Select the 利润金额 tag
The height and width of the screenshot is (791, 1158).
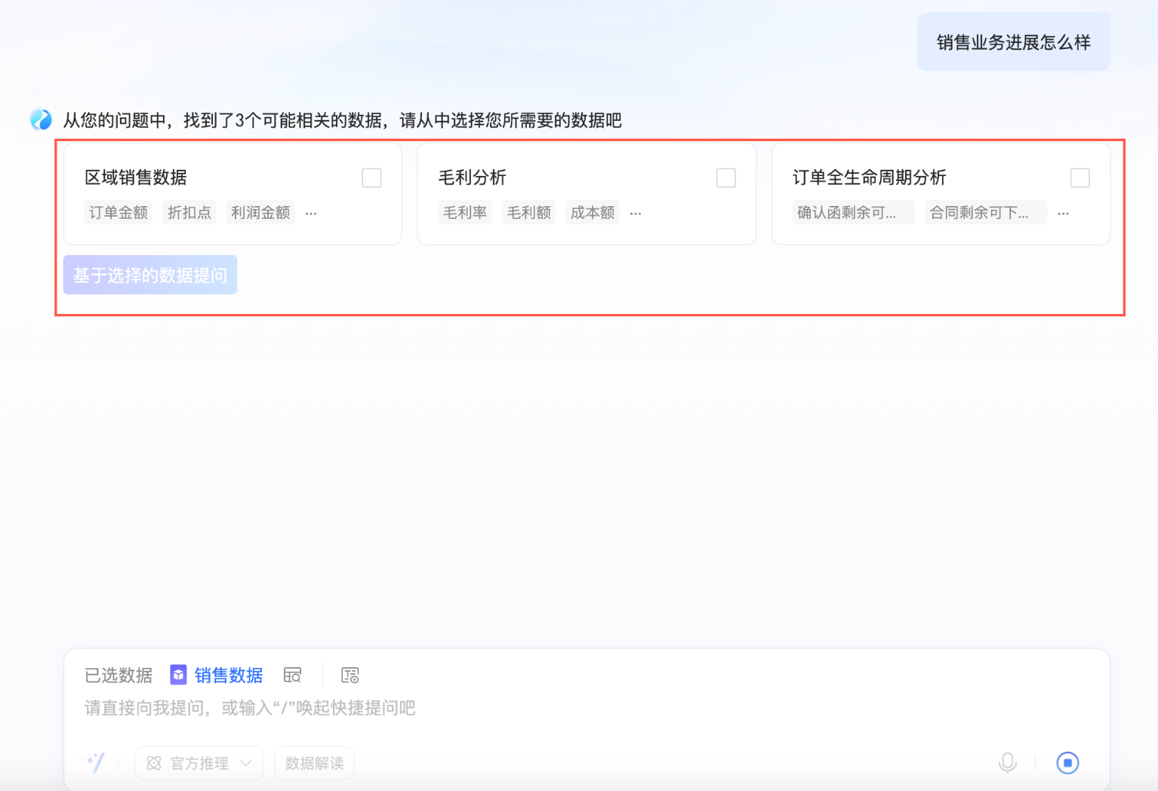tap(260, 213)
